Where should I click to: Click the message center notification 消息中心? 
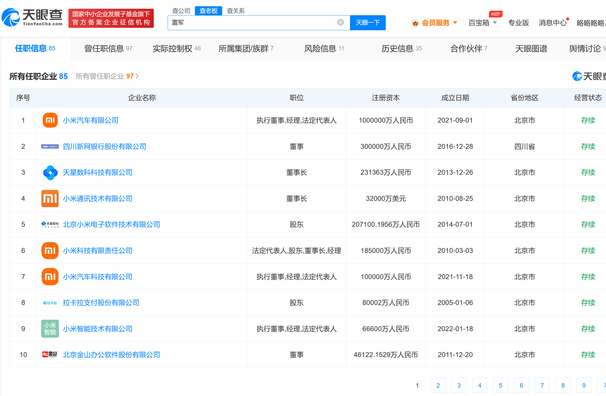click(553, 23)
